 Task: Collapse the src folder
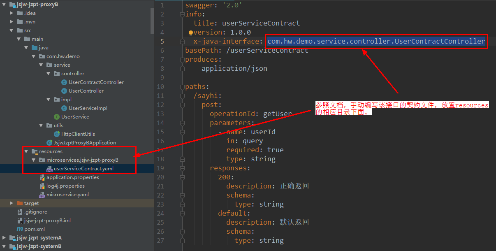tap(12, 30)
